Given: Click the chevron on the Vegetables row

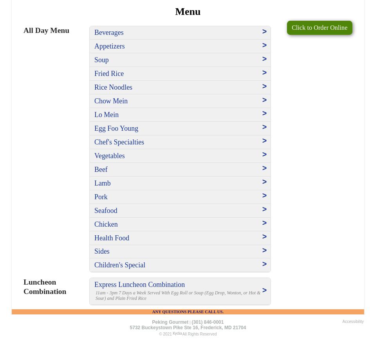Looking at the screenshot, I should [264, 155].
